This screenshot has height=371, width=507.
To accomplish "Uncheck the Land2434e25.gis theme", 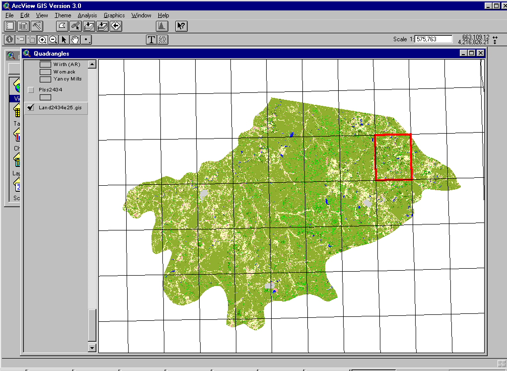I will [x=31, y=107].
